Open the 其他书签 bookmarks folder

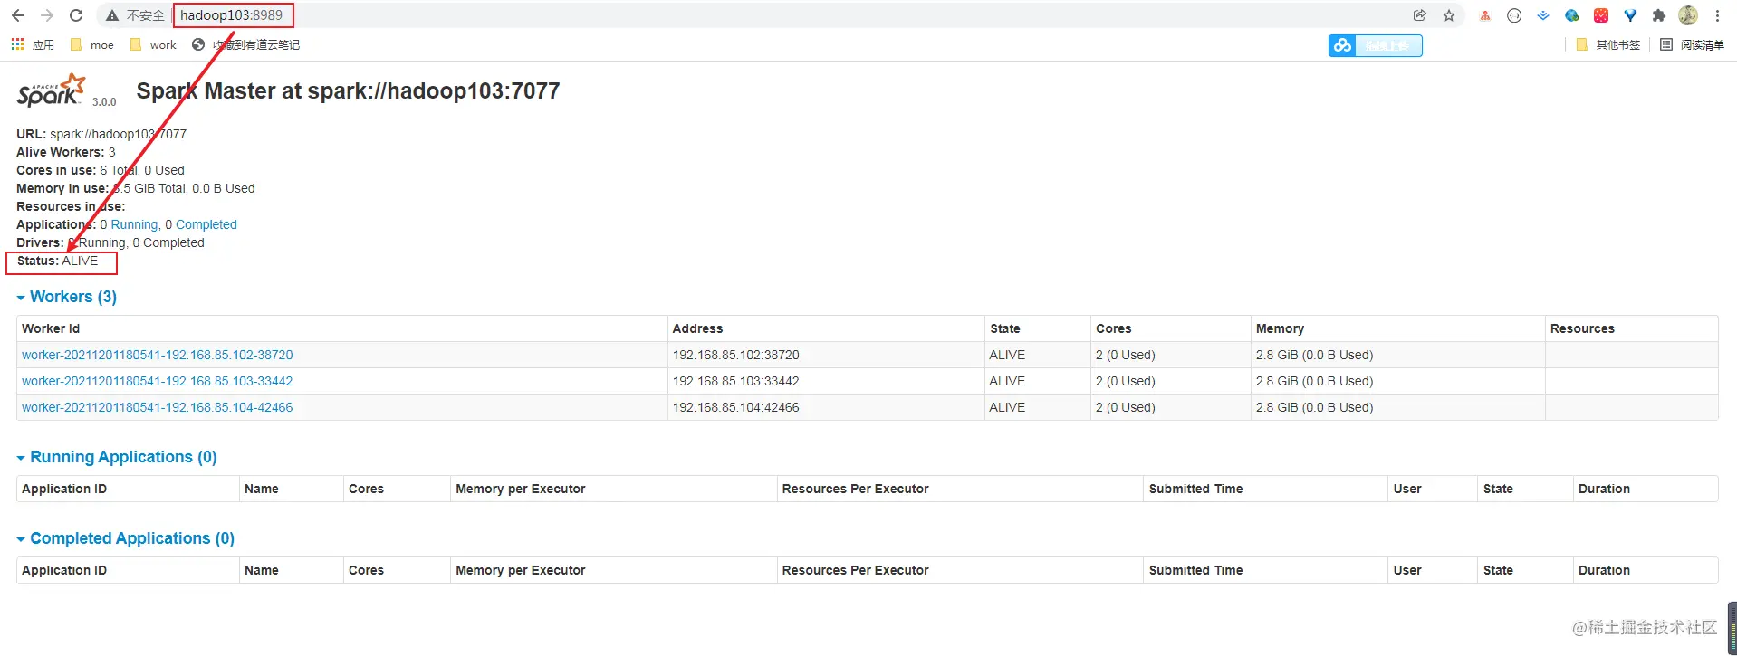coord(1608,44)
